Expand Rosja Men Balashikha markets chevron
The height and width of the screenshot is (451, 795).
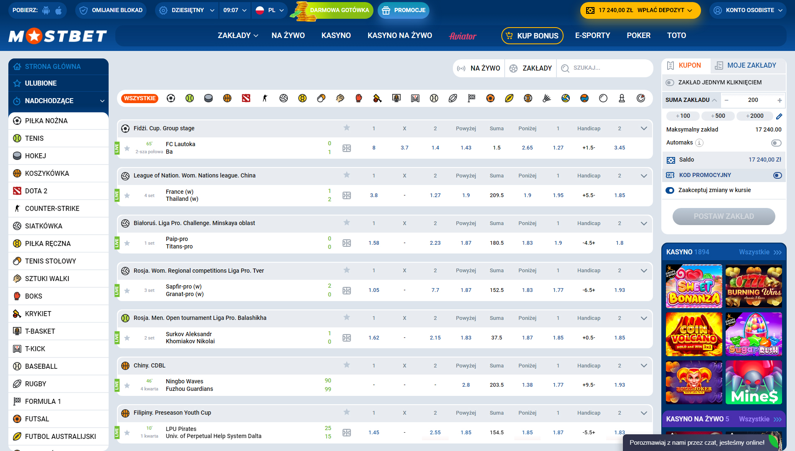point(644,318)
